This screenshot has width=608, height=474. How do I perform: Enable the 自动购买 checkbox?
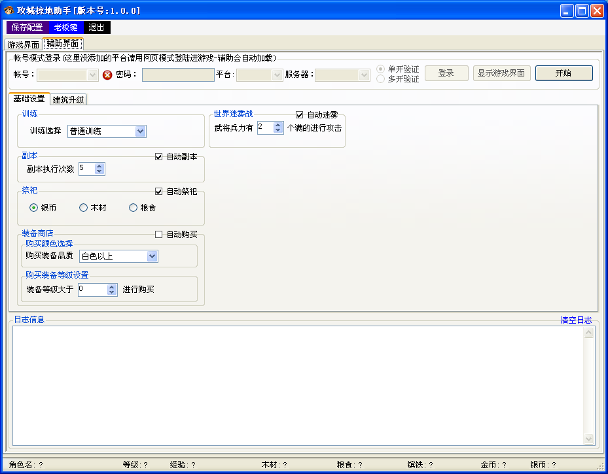pos(158,235)
